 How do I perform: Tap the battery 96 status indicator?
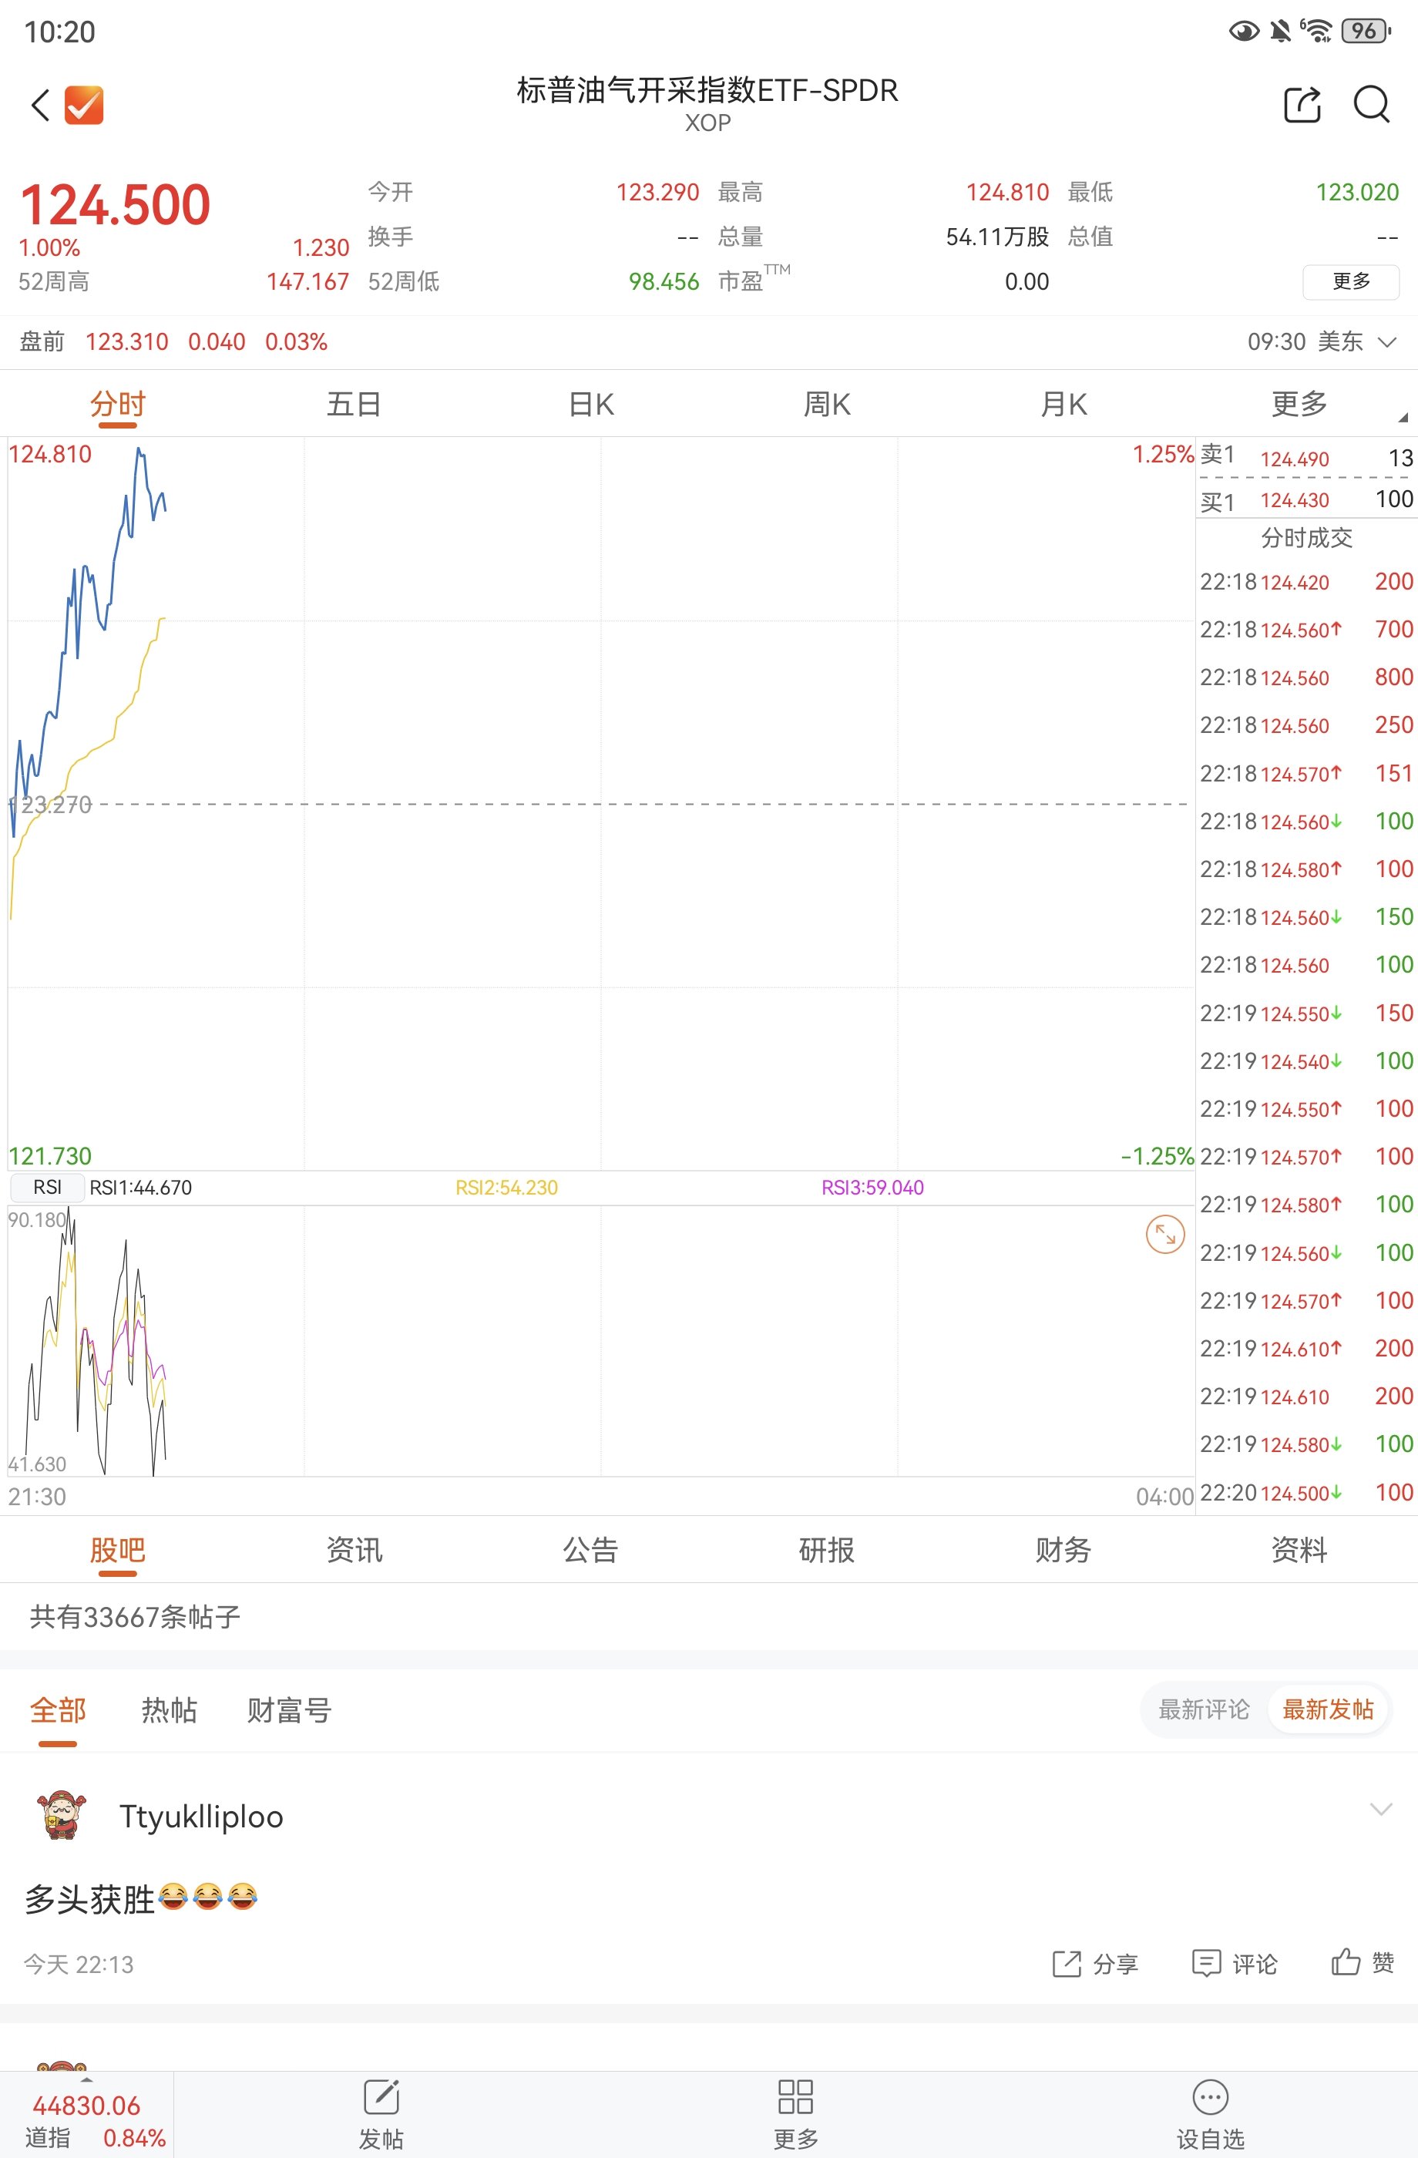[1366, 31]
